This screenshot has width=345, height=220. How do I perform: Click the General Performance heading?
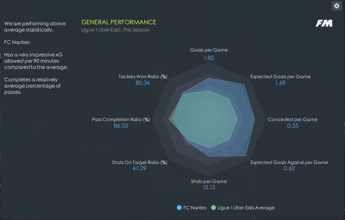119,22
